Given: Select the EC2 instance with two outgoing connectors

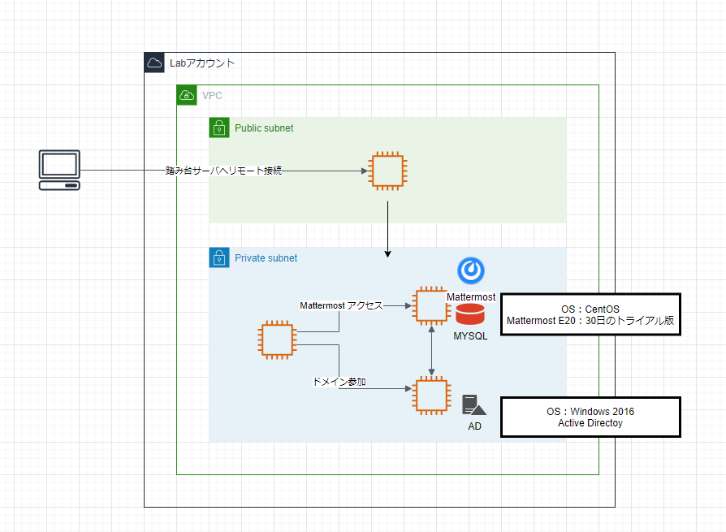Looking at the screenshot, I should 277,340.
